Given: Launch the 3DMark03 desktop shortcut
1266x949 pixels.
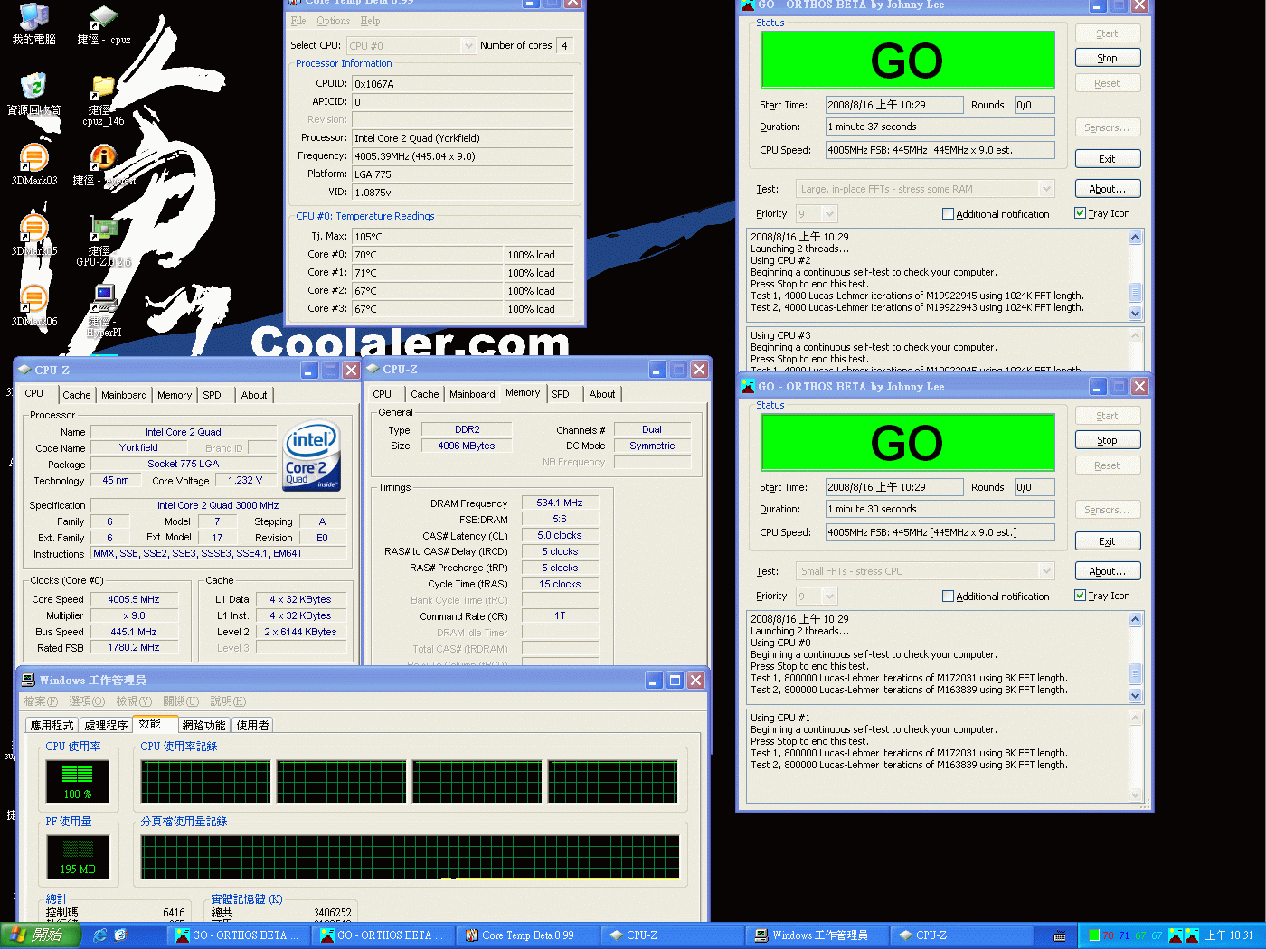Looking at the screenshot, I should (33, 164).
